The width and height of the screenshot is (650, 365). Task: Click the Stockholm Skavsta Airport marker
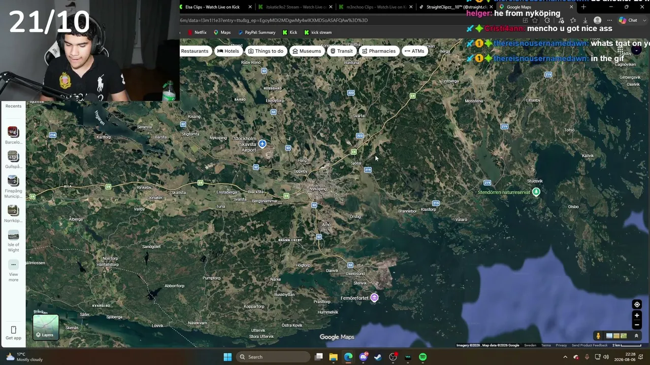point(263,144)
